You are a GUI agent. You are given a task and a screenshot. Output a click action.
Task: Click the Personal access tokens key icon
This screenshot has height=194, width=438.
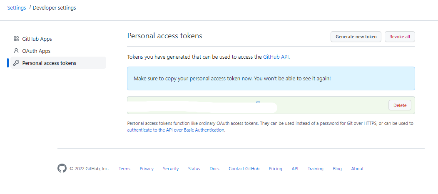16,63
